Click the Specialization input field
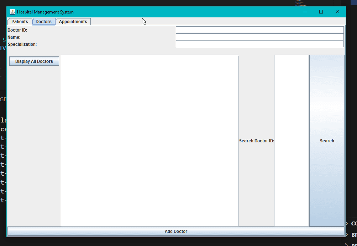 click(259, 44)
